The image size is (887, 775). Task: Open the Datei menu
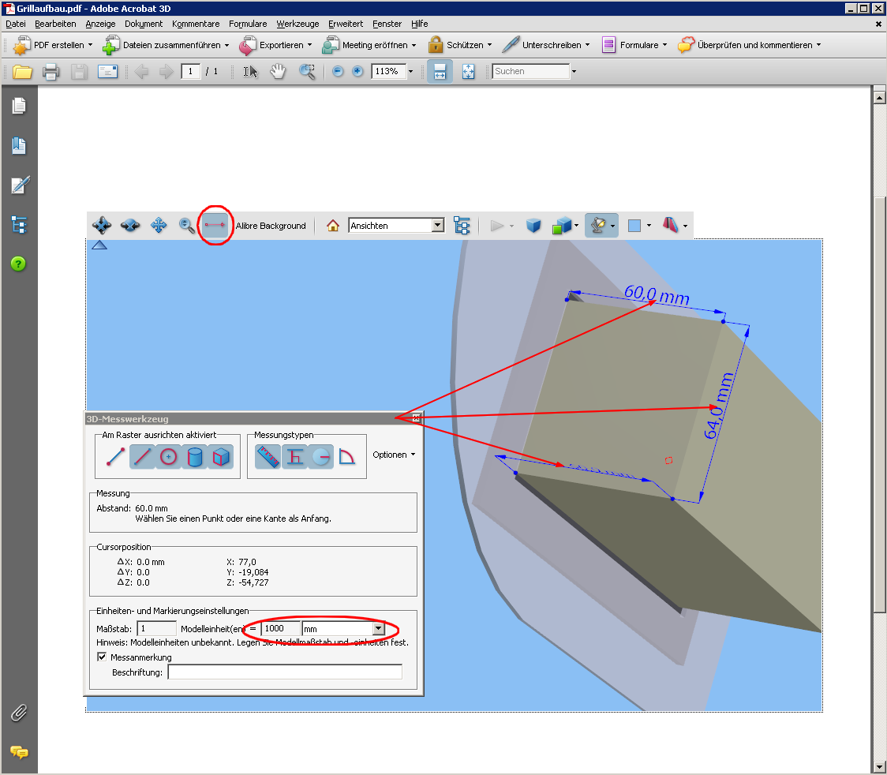click(16, 24)
